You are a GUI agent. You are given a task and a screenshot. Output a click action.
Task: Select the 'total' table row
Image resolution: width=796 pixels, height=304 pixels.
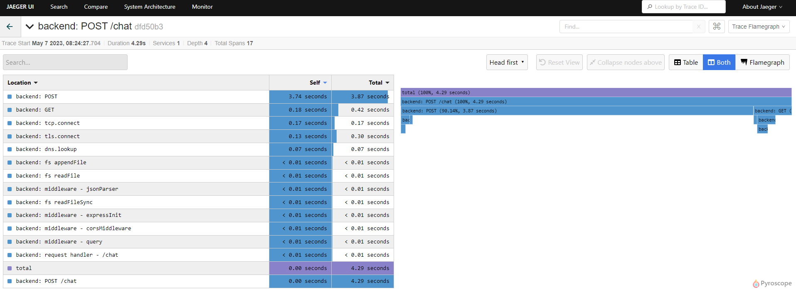pyautogui.click(x=198, y=268)
